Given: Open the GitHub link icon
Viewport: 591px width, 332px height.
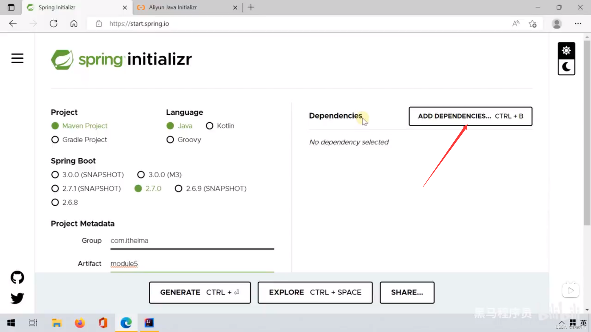Looking at the screenshot, I should point(17,277).
